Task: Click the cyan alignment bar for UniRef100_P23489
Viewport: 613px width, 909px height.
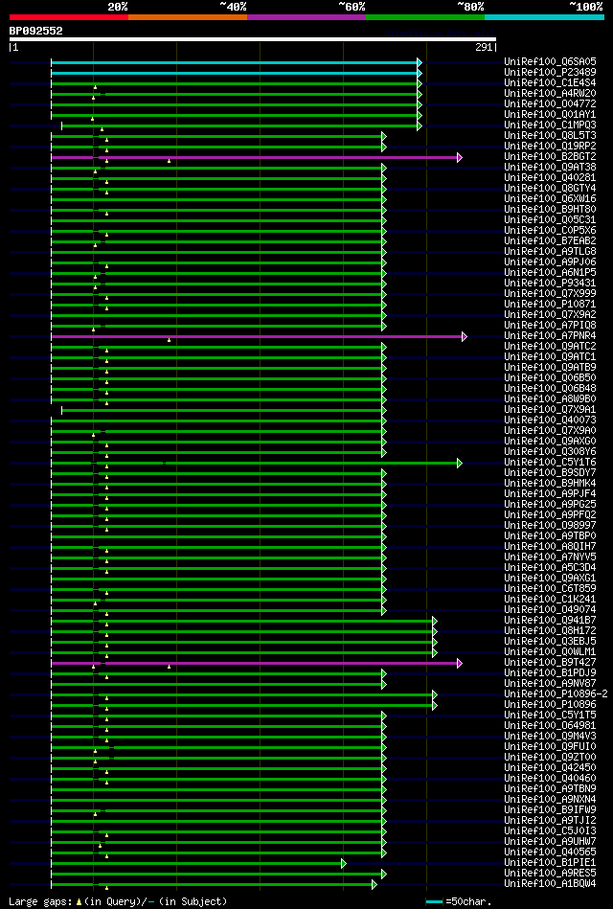Action: 237,73
